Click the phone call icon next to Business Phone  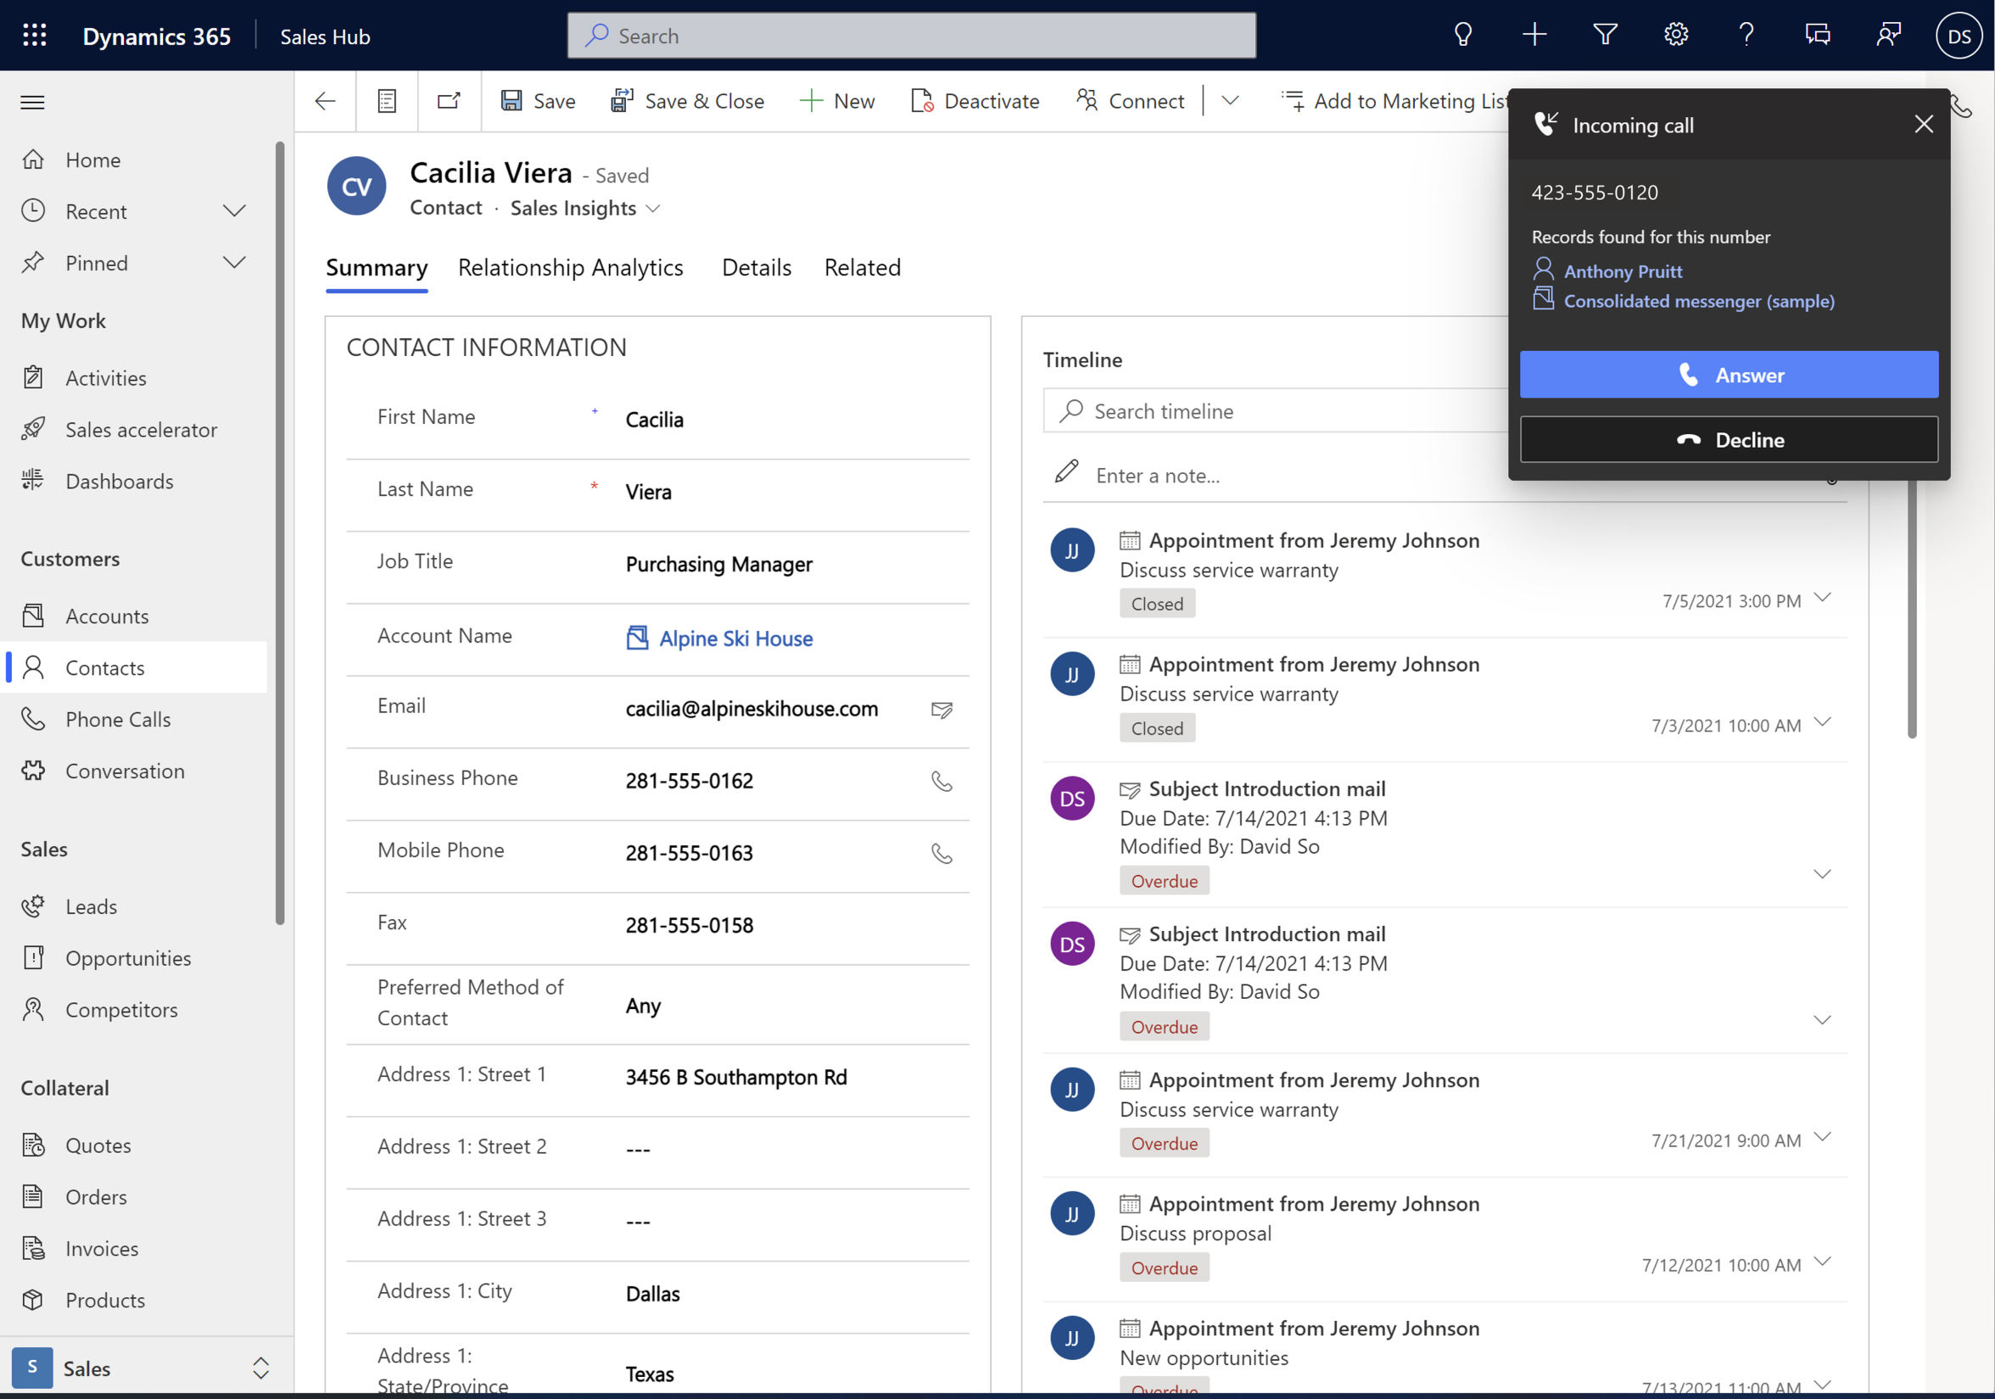point(942,781)
